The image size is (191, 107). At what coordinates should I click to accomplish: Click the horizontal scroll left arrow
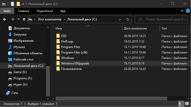[x=53, y=98]
